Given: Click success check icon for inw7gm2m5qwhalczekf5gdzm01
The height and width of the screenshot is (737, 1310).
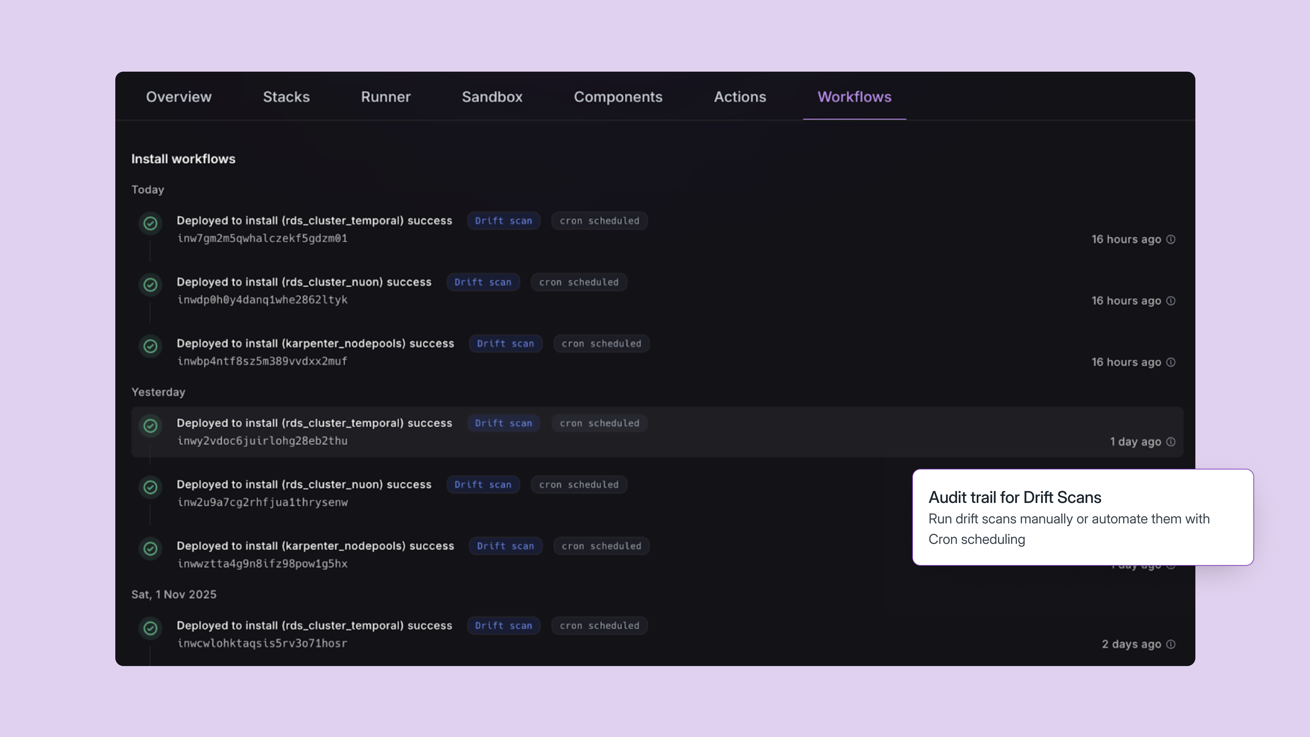Looking at the screenshot, I should (150, 223).
